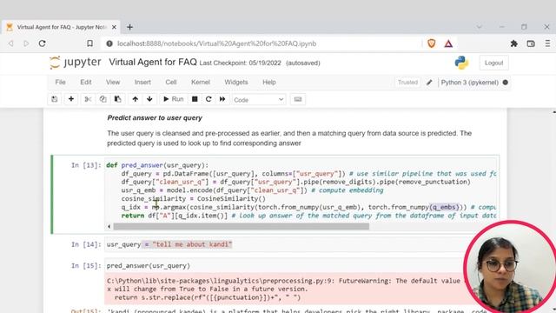
Task: Click the Last Checkpoint 05/19/2022 text
Action: 240,63
